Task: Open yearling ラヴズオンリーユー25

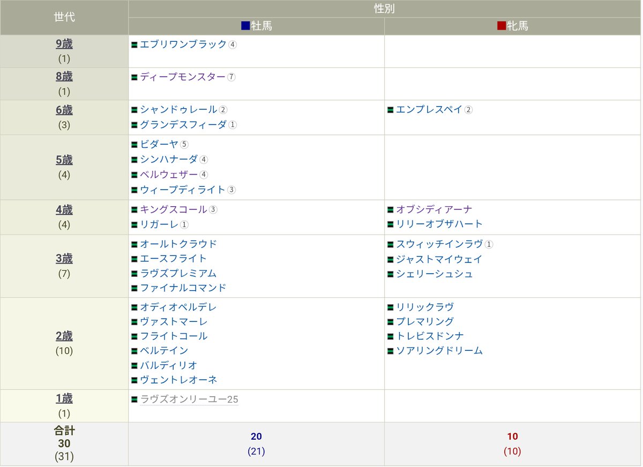Action: 189,400
